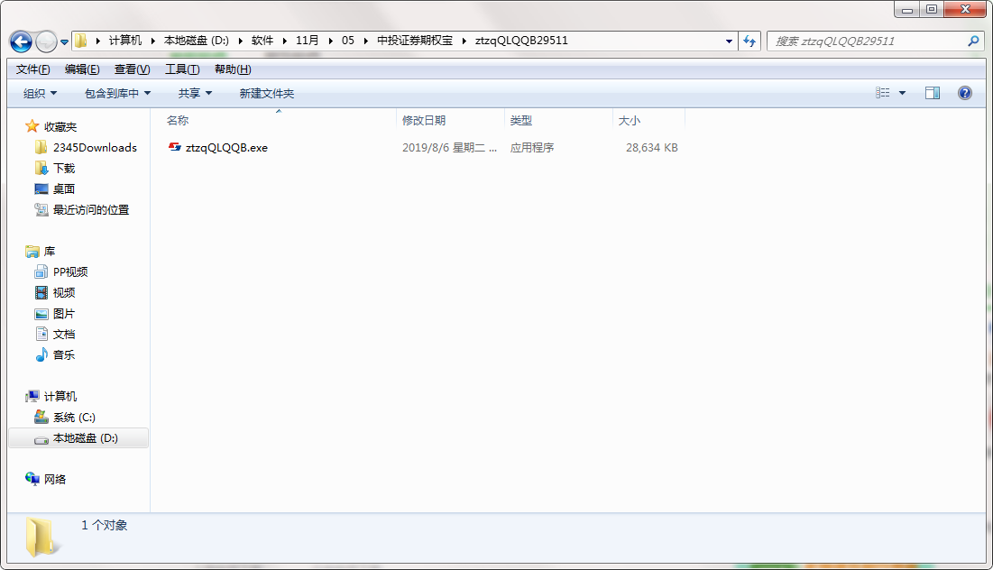
Task: Navigate to 本地磁盘 (D:) breadcrumb
Action: (x=197, y=41)
